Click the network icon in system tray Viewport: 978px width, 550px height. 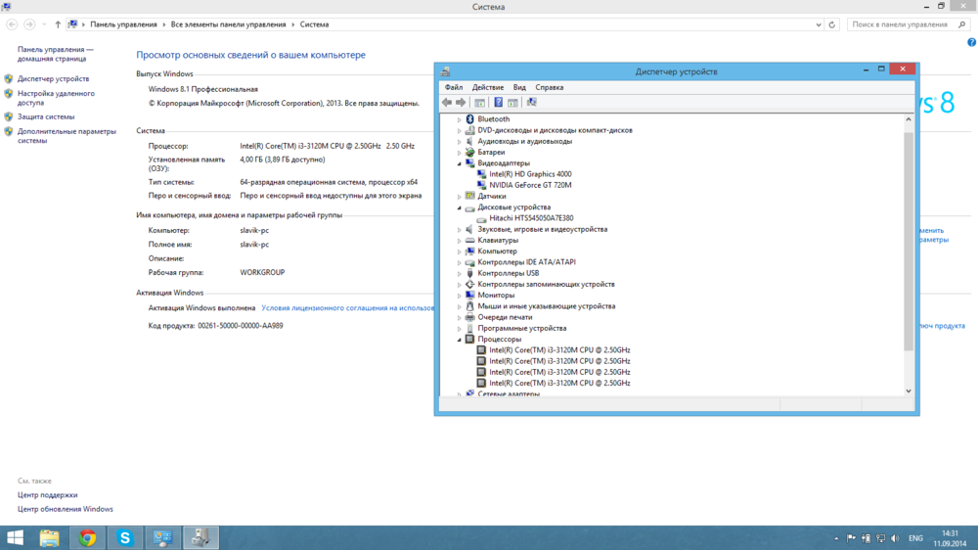point(881,538)
